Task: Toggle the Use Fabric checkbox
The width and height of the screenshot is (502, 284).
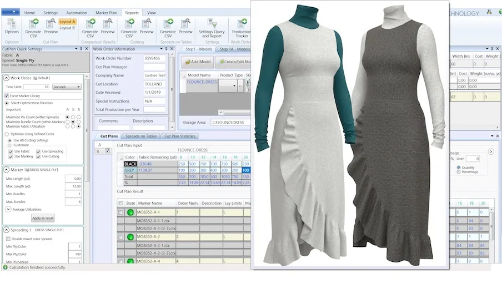Action: click(11, 151)
